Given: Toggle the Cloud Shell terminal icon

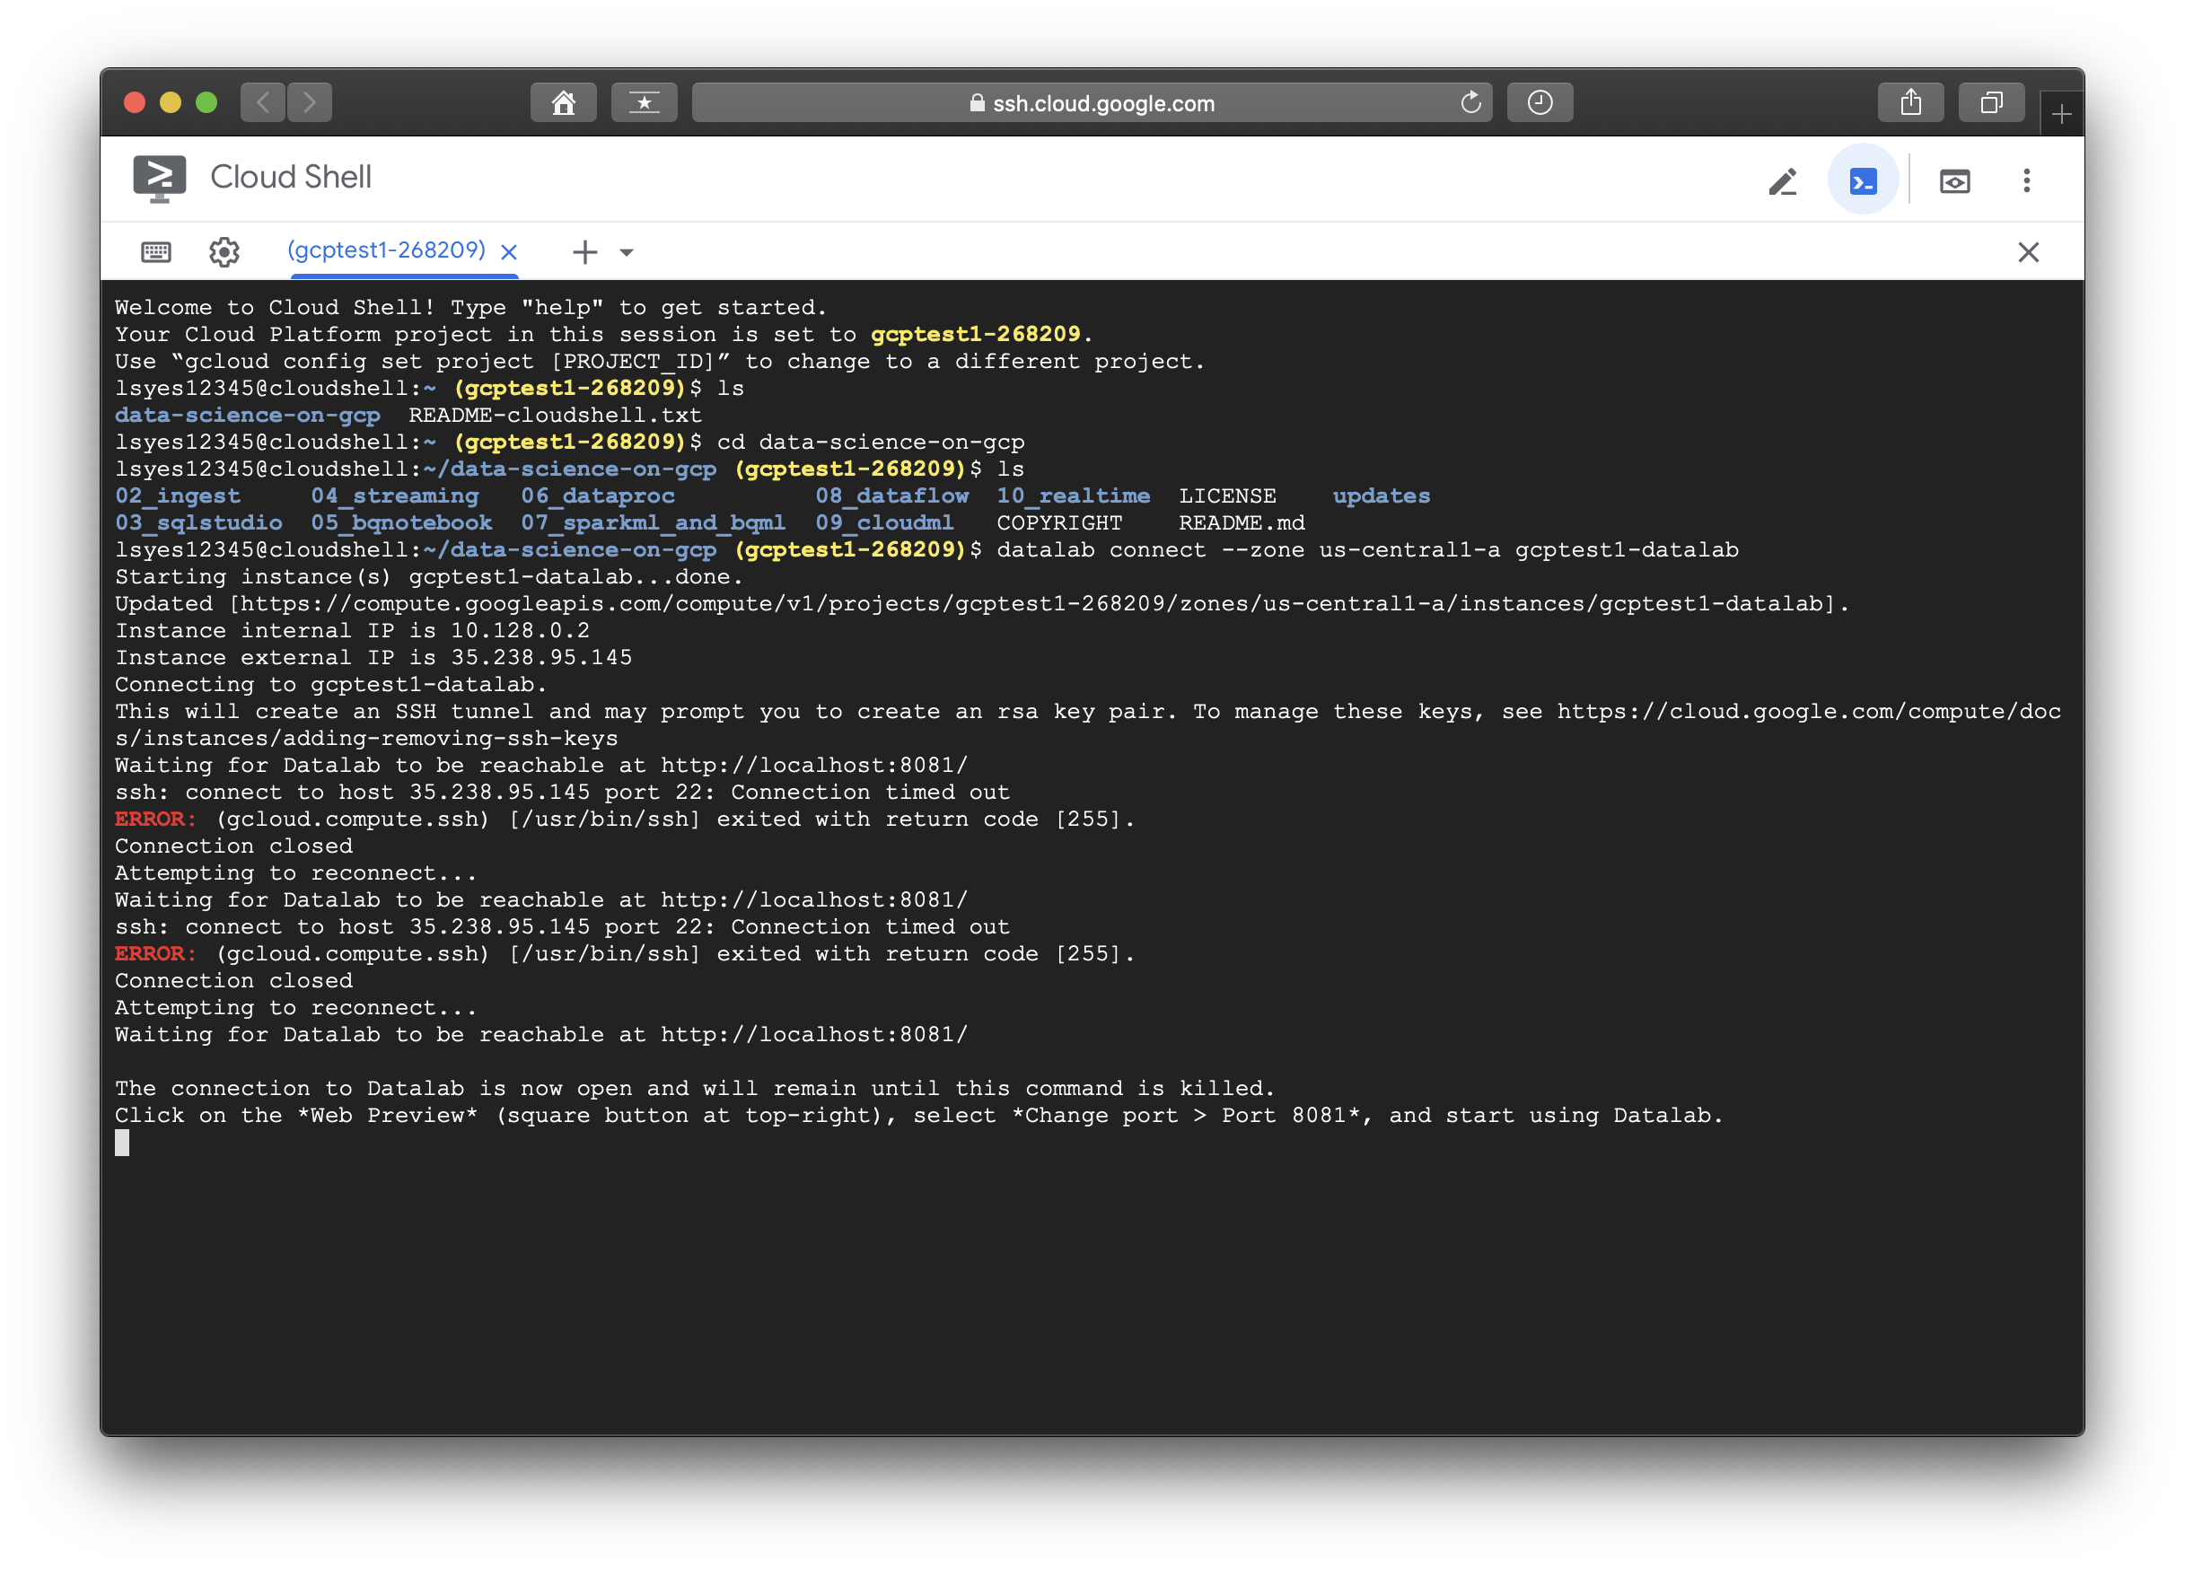Looking at the screenshot, I should pos(1862,181).
